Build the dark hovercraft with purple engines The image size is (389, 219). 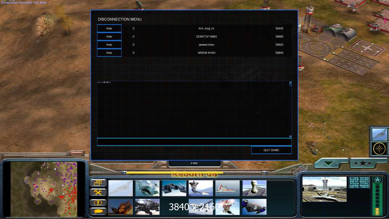point(254,207)
